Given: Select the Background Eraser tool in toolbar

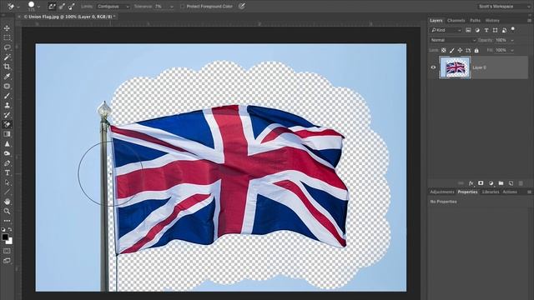Looking at the screenshot, I should pyautogui.click(x=7, y=124).
